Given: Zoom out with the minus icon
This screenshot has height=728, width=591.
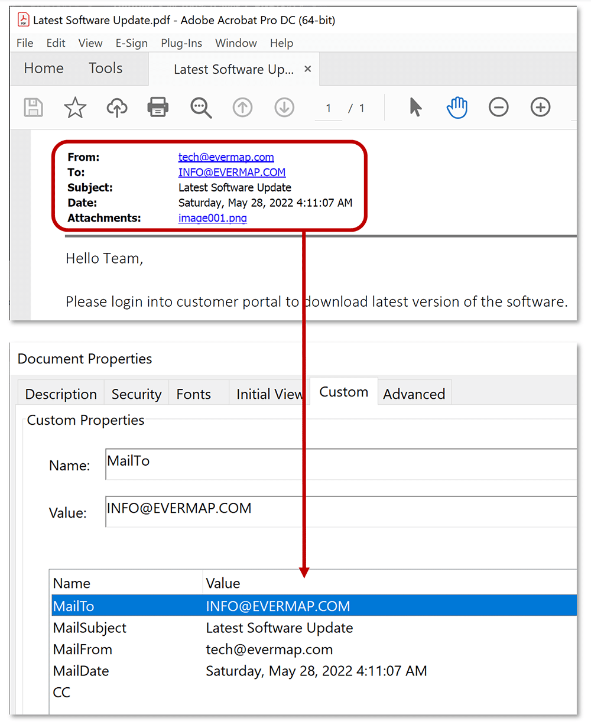Looking at the screenshot, I should 499,108.
